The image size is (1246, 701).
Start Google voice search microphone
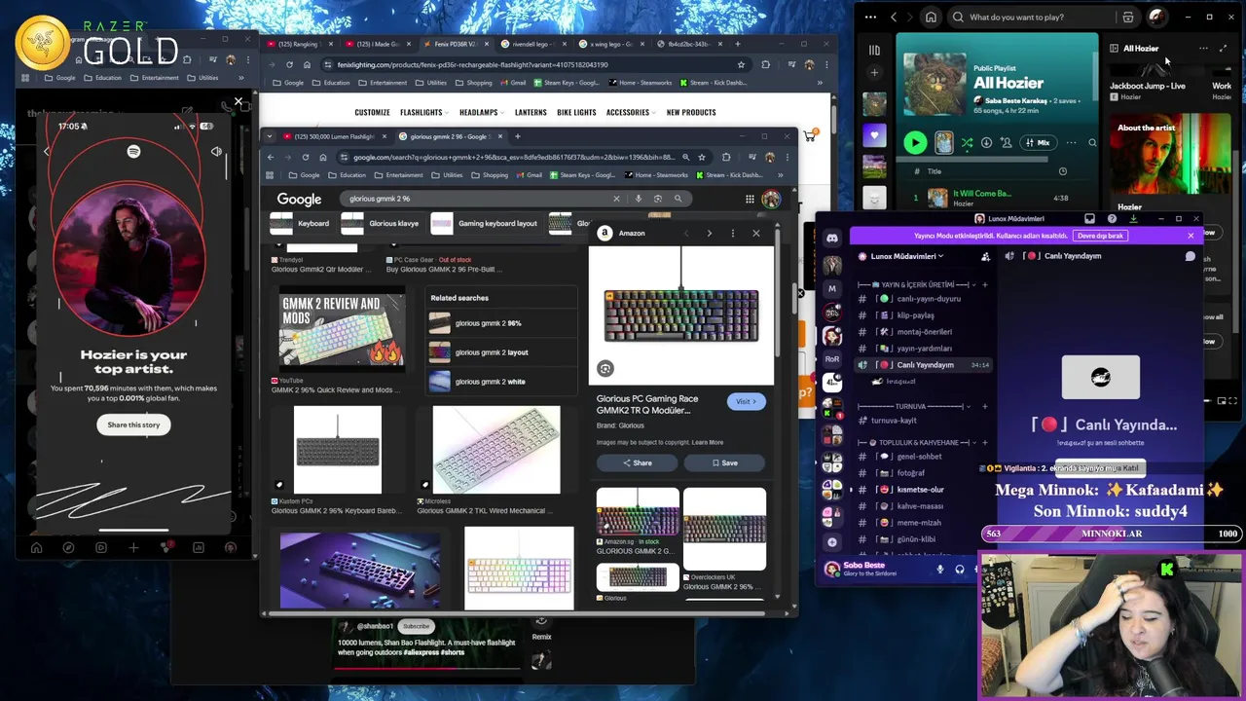(x=639, y=199)
